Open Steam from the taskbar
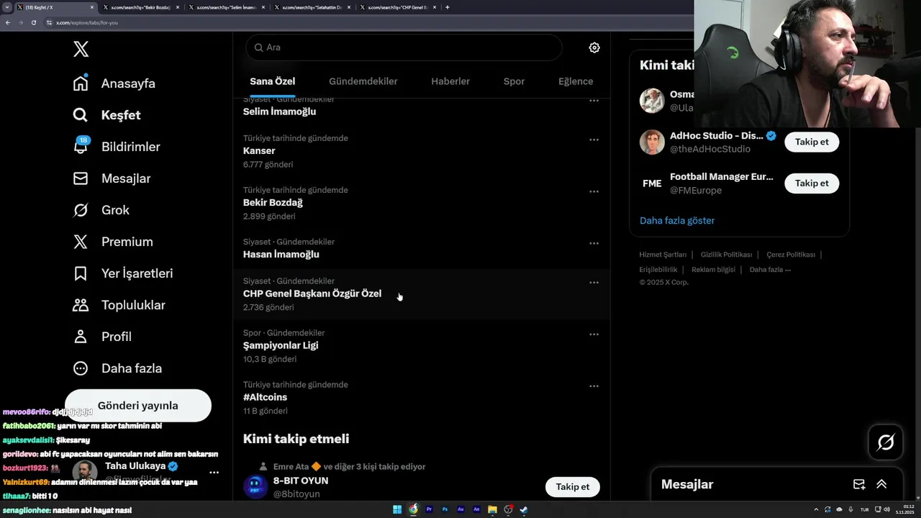The image size is (921, 518). tap(524, 509)
